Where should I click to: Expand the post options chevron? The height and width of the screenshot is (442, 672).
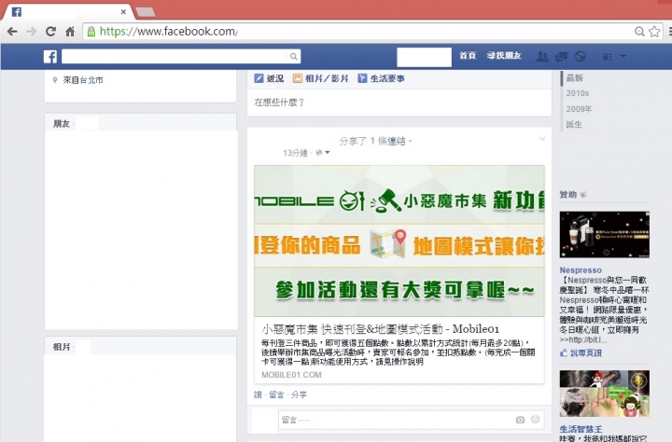click(542, 139)
